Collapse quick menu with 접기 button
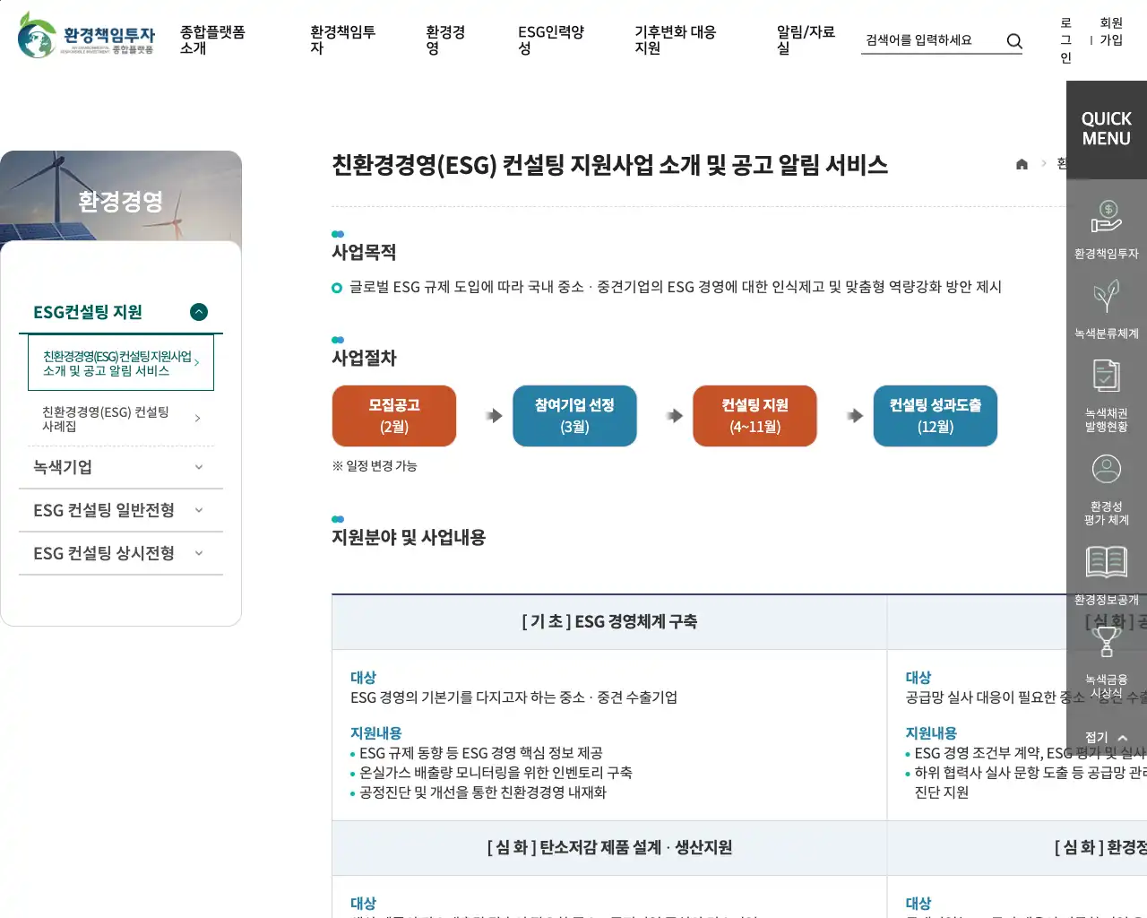The width and height of the screenshot is (1147, 918). pos(1106,738)
